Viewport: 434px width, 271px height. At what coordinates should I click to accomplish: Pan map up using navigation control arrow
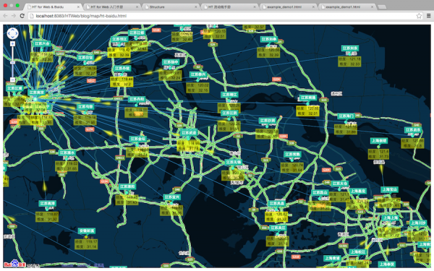(x=12, y=30)
